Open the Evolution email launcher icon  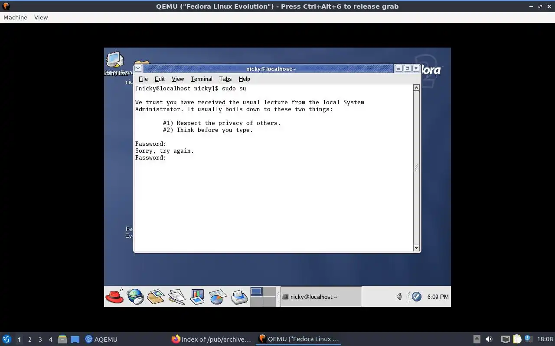(156, 297)
